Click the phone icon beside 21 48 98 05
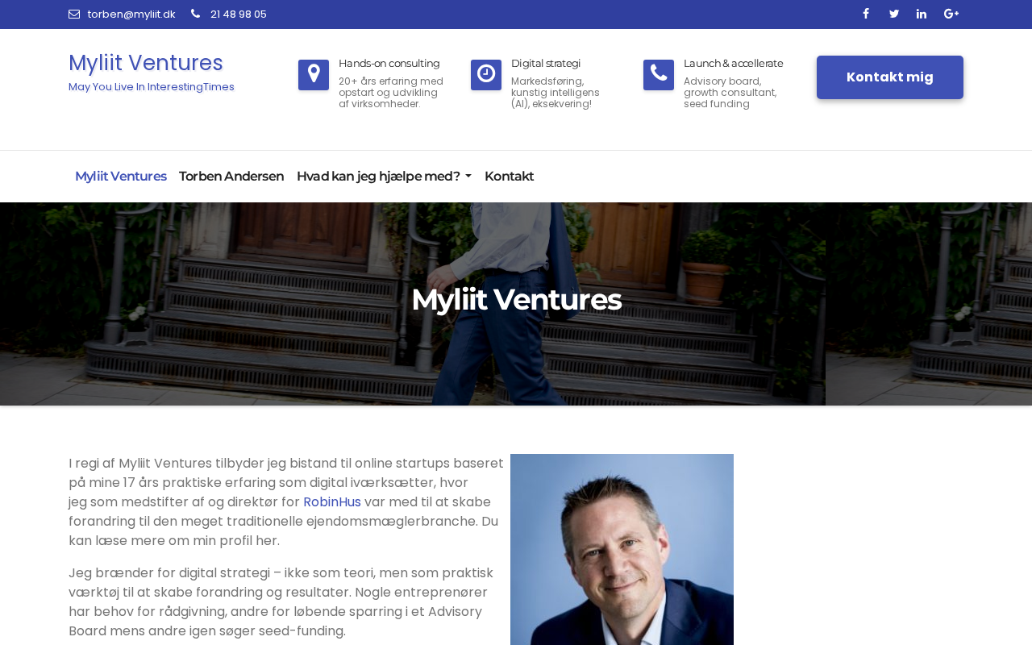This screenshot has height=645, width=1032. tap(195, 14)
